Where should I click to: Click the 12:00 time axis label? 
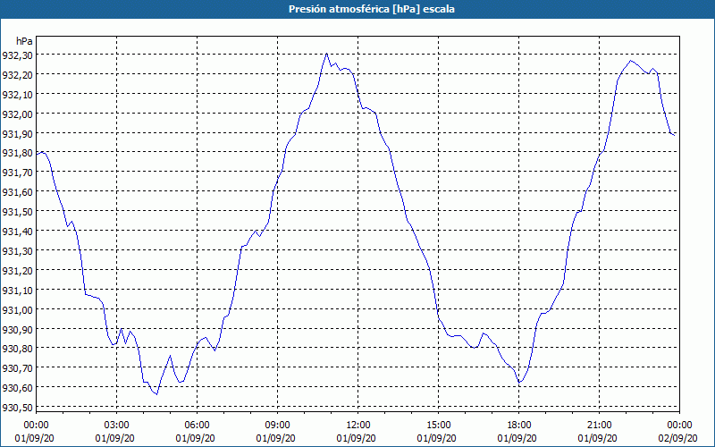tap(358, 426)
